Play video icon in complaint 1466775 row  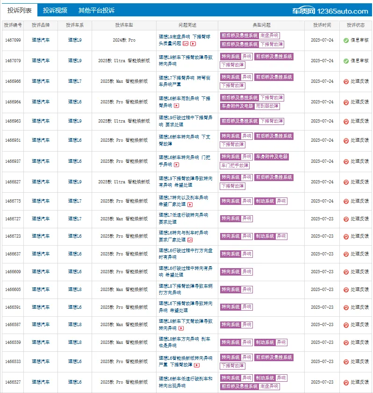190,204
